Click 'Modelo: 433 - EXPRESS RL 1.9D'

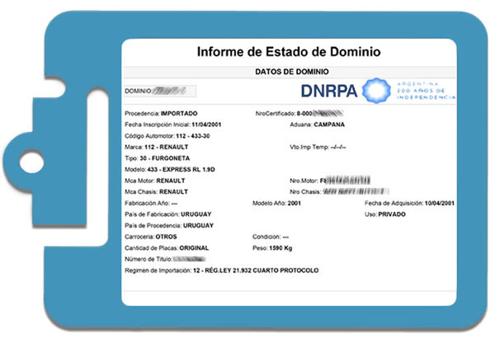(x=170, y=169)
